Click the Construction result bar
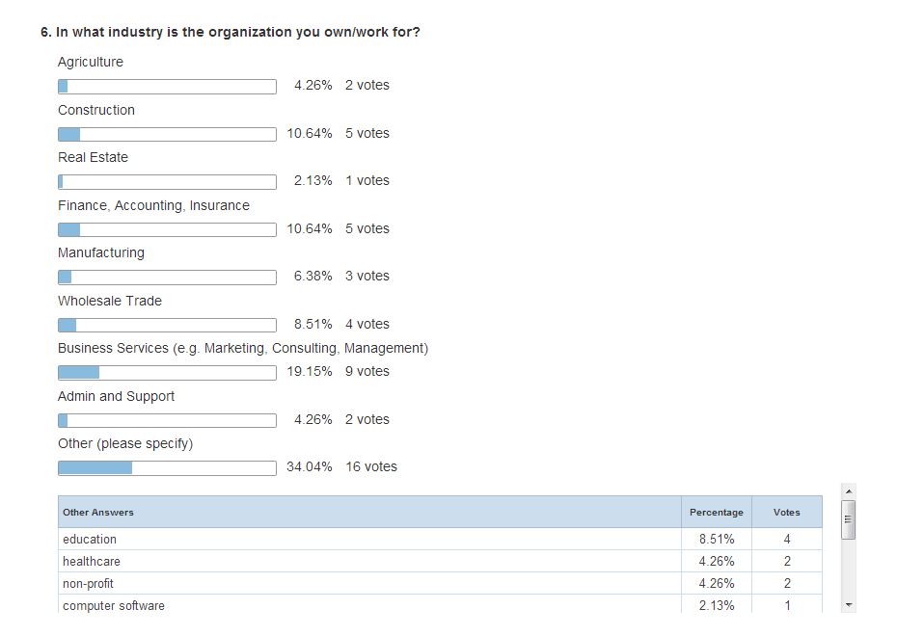924x636 pixels. pyautogui.click(x=168, y=134)
